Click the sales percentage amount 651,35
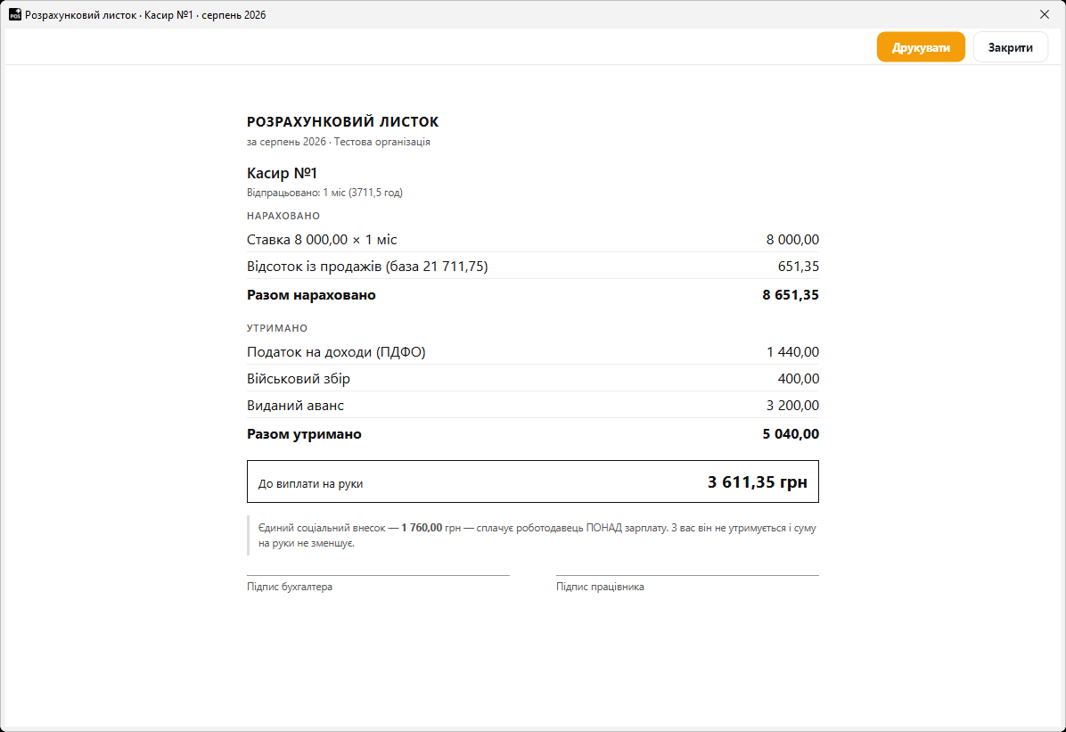1066x732 pixels. click(x=798, y=266)
